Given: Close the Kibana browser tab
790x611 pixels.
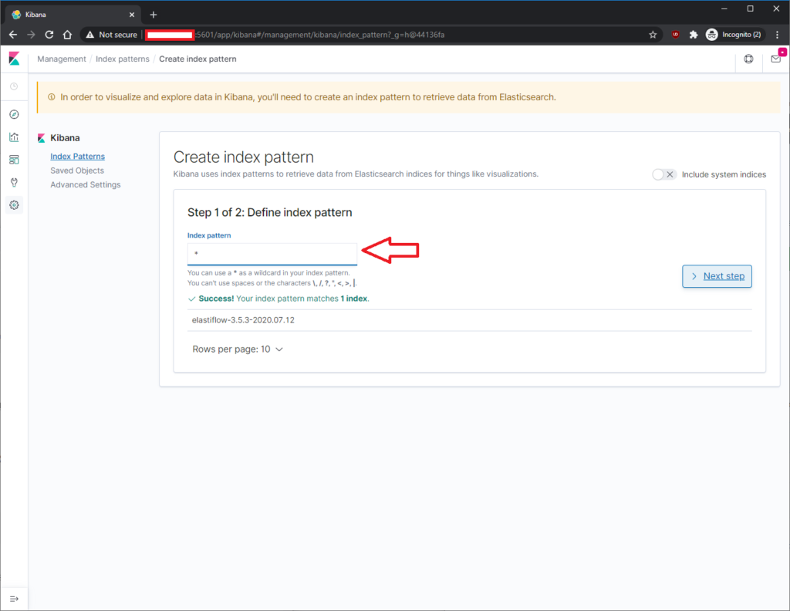Looking at the screenshot, I should [132, 15].
